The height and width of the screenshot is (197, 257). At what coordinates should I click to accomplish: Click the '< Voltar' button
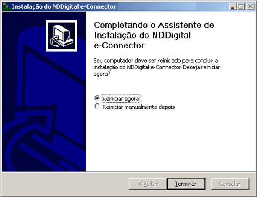pos(148,184)
